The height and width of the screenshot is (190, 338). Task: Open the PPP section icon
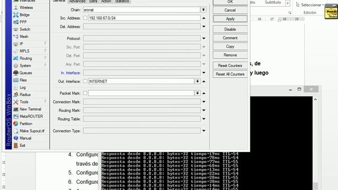pos(16,22)
